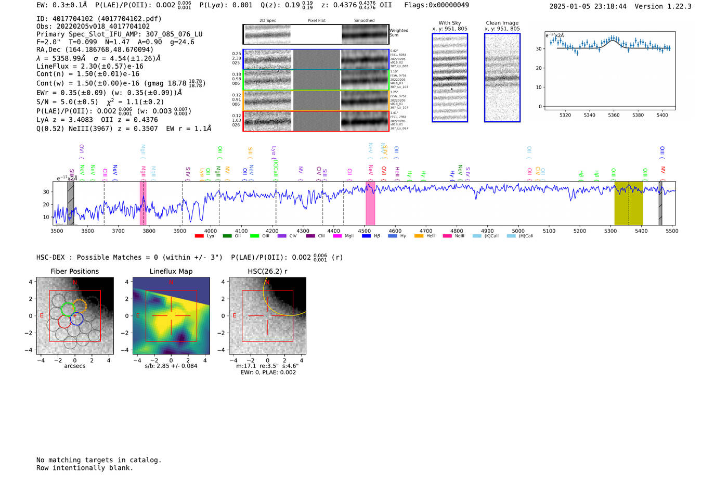728x496 pixels.
Task: Select the (K)CaII legend swatch
Action: point(477,236)
